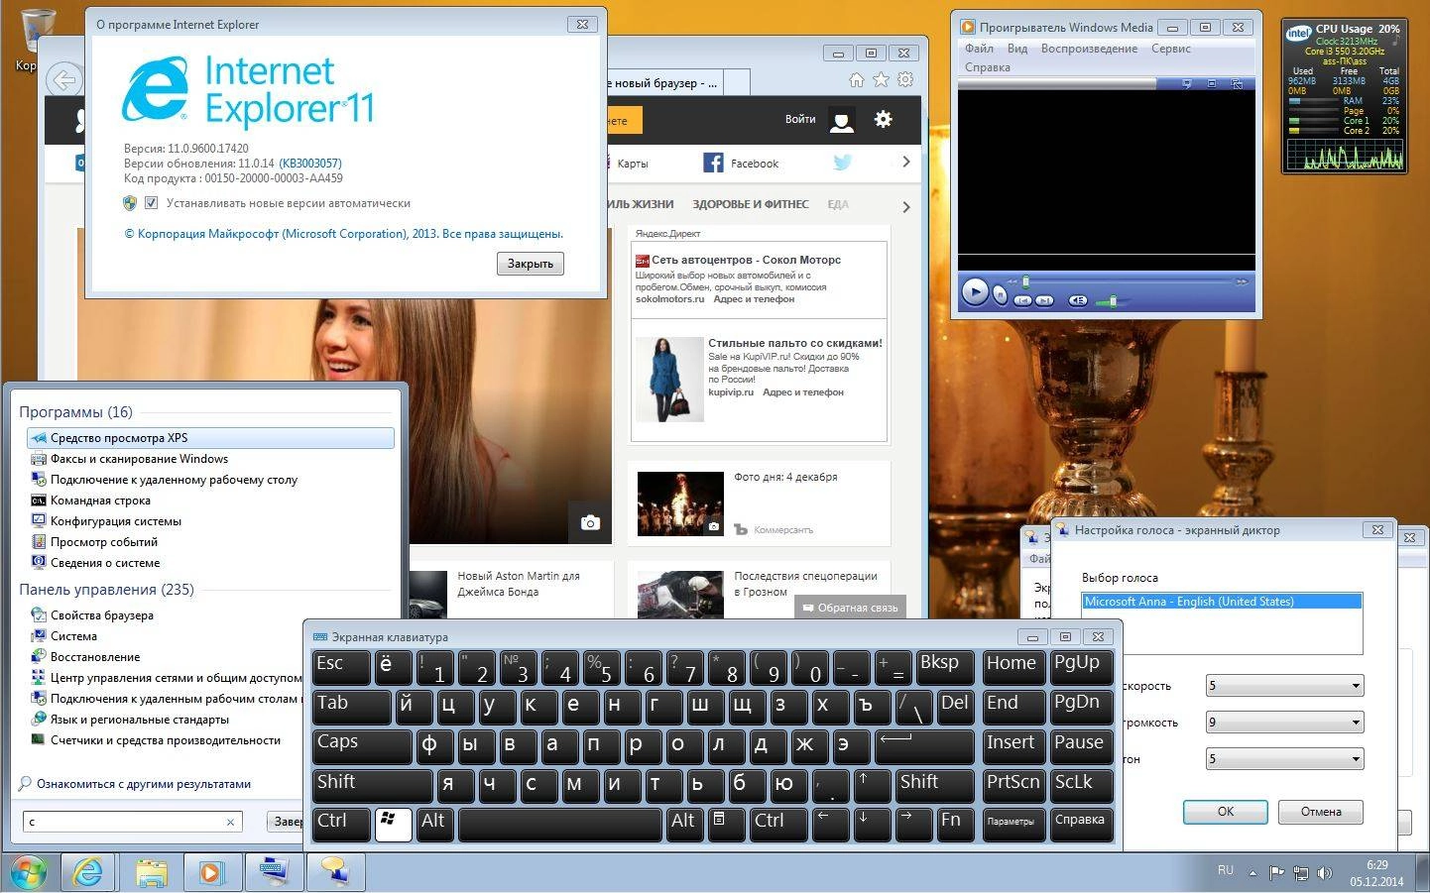This screenshot has width=1430, height=893.
Task: Click the On-Screen Keyboard taskbar icon
Action: point(274,872)
